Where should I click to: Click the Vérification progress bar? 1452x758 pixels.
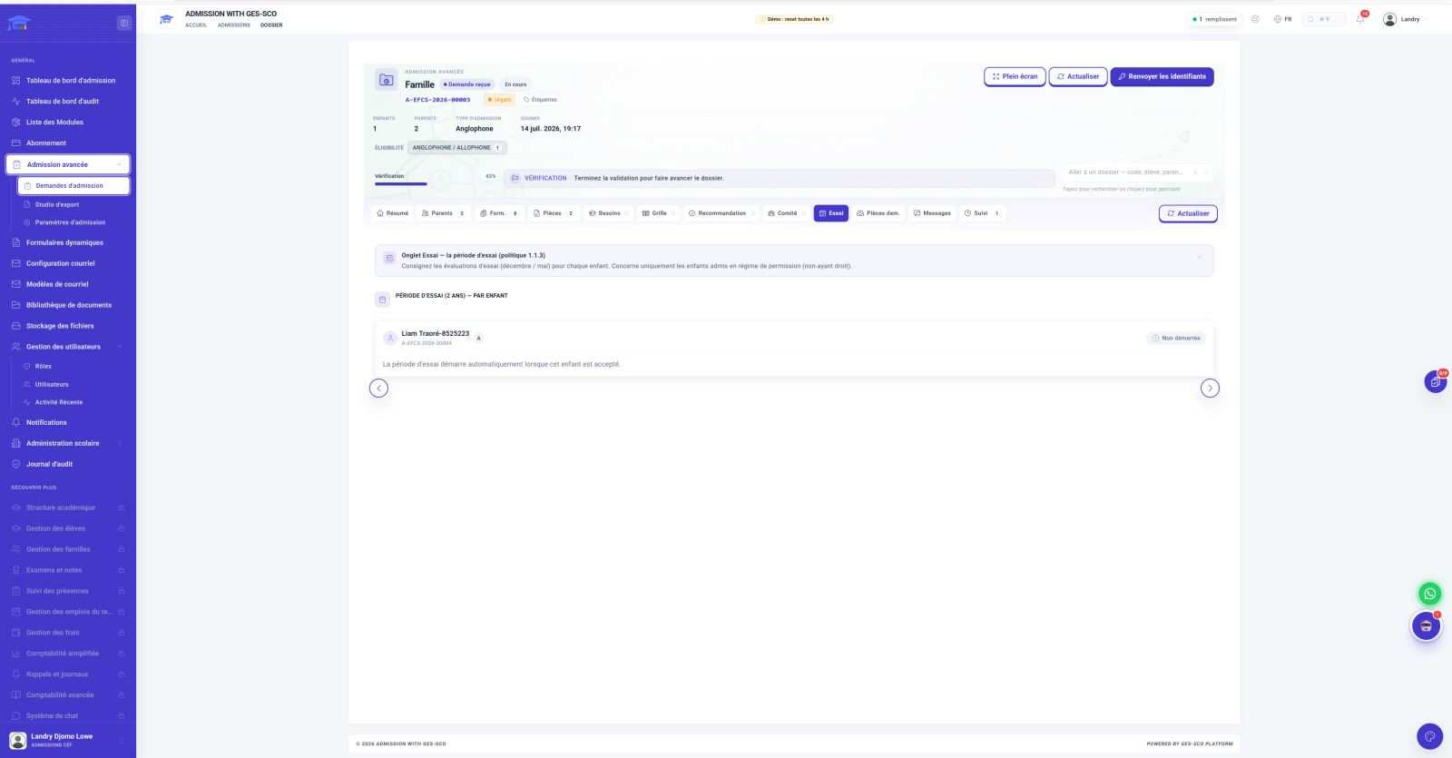436,184
